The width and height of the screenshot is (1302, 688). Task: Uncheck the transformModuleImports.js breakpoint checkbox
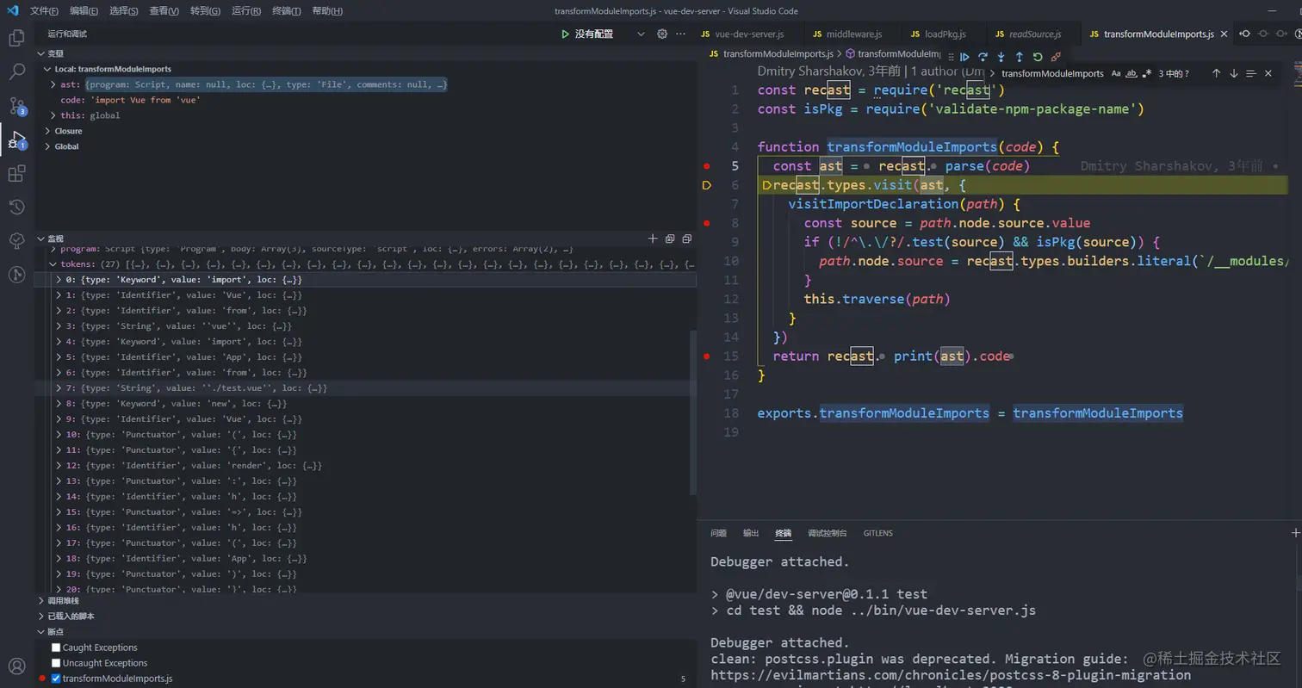56,679
